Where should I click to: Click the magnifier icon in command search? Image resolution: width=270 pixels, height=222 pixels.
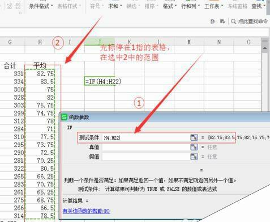233,22
